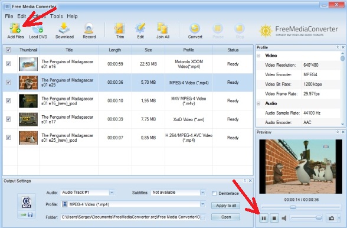Open the snapshot options dropdown arrow
Viewport: 347px width, 228px height.
coord(339,218)
